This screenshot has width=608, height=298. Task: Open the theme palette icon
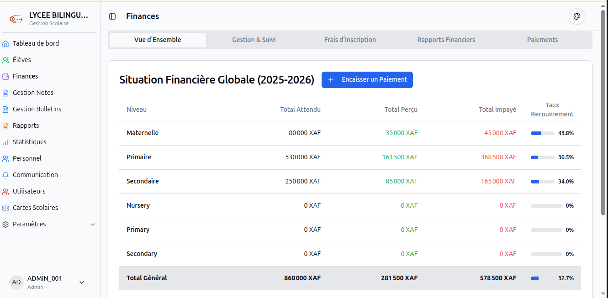pyautogui.click(x=577, y=16)
